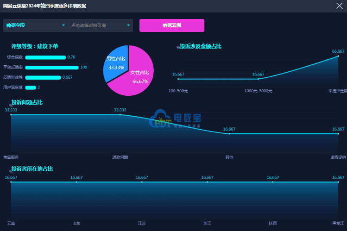Click the 综合指数 progress bar
Viewport: 347px width, 231px height.
[45, 57]
